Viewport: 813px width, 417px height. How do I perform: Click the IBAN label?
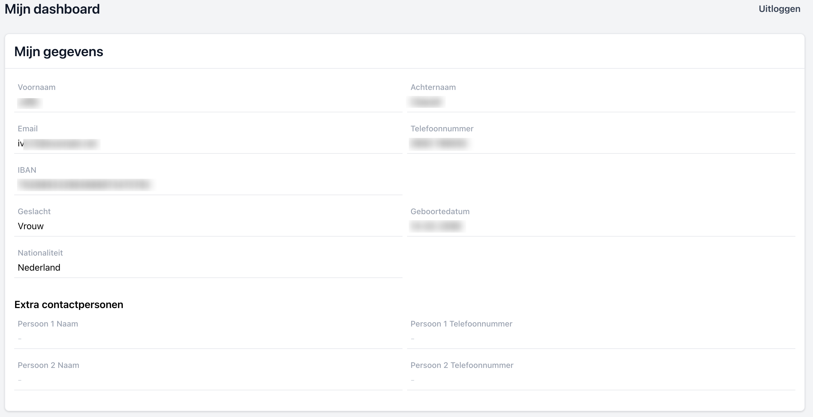point(27,170)
